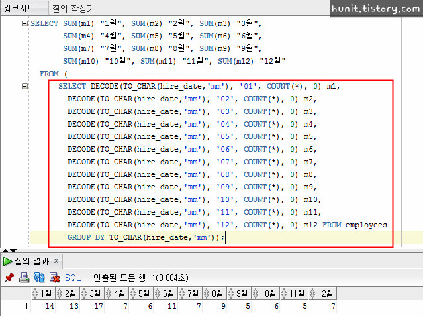Viewport: 423px width, 316px height.
Task: Close the 질의 결과 tab
Action: [x=56, y=261]
